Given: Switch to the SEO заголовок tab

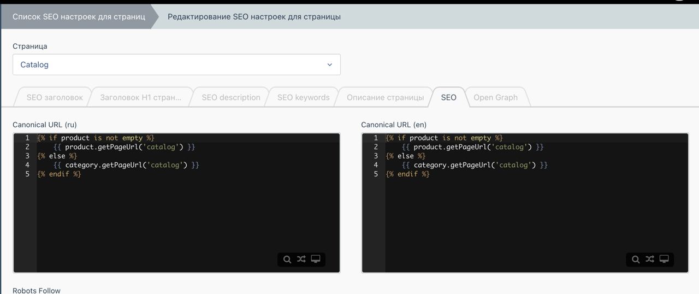Looking at the screenshot, I should [55, 97].
